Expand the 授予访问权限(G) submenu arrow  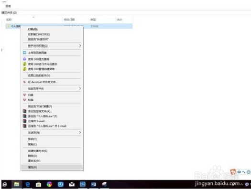[x=80, y=46]
